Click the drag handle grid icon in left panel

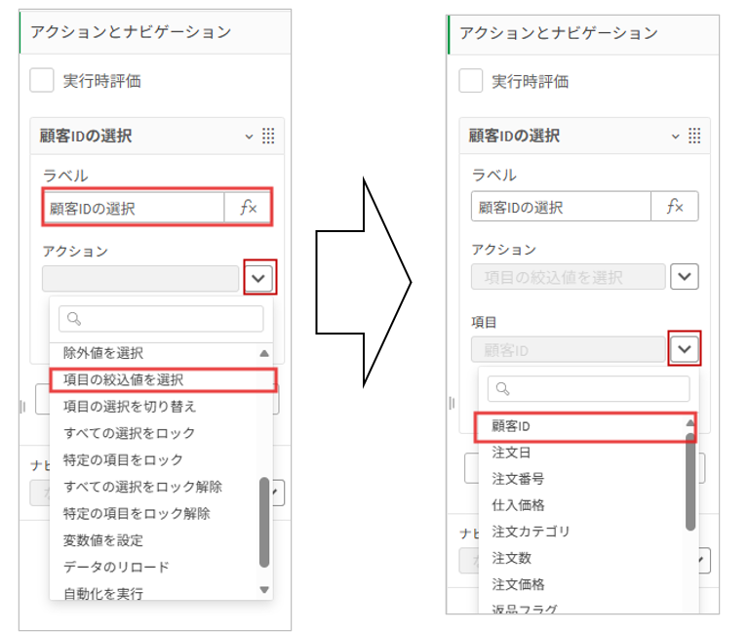pos(269,136)
